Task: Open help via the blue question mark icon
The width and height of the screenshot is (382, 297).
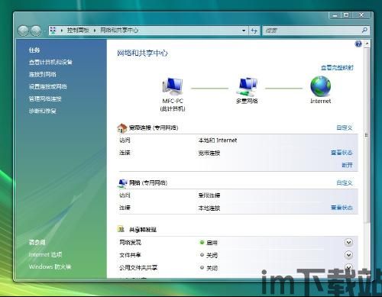Action: [x=358, y=44]
